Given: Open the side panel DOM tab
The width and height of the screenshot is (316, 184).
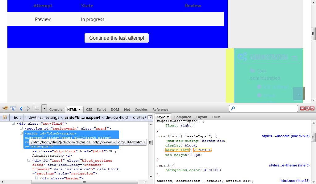Looking at the screenshot, I should coord(216,117).
